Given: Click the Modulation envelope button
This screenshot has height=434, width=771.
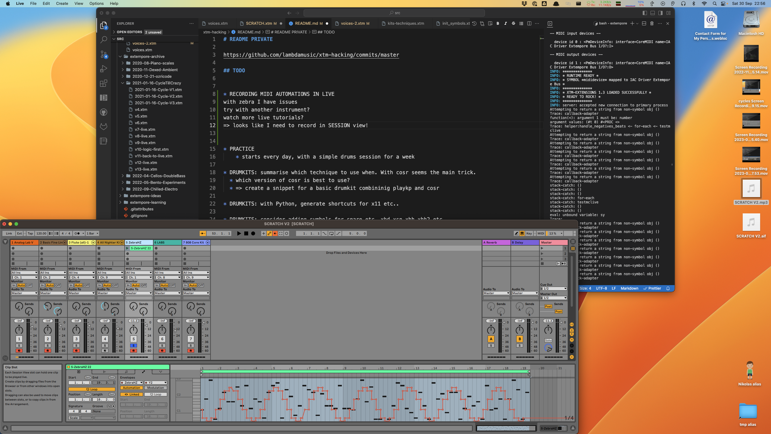Looking at the screenshot, I should pos(156,388).
